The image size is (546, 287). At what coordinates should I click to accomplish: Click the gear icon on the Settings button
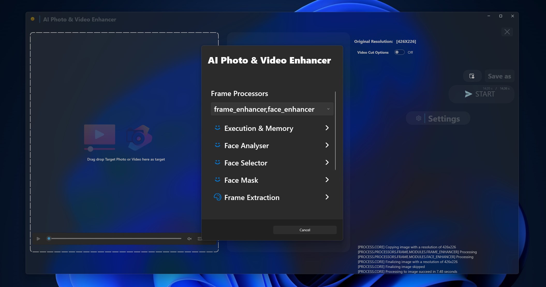pyautogui.click(x=419, y=118)
